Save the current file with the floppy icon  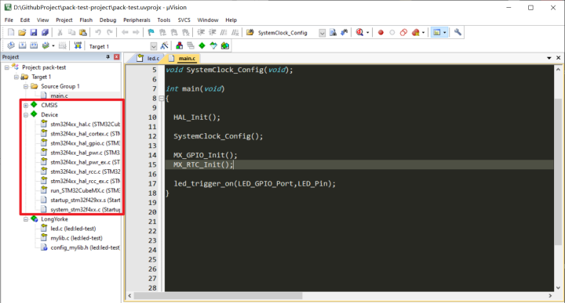point(34,32)
